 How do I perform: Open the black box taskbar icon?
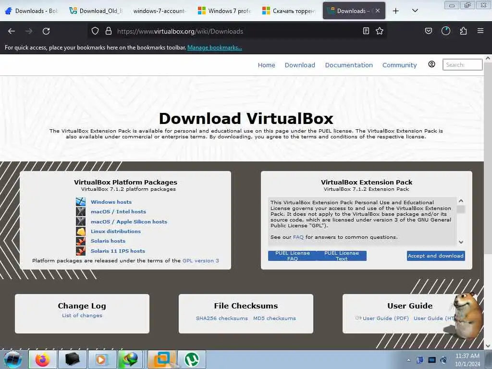point(72,359)
